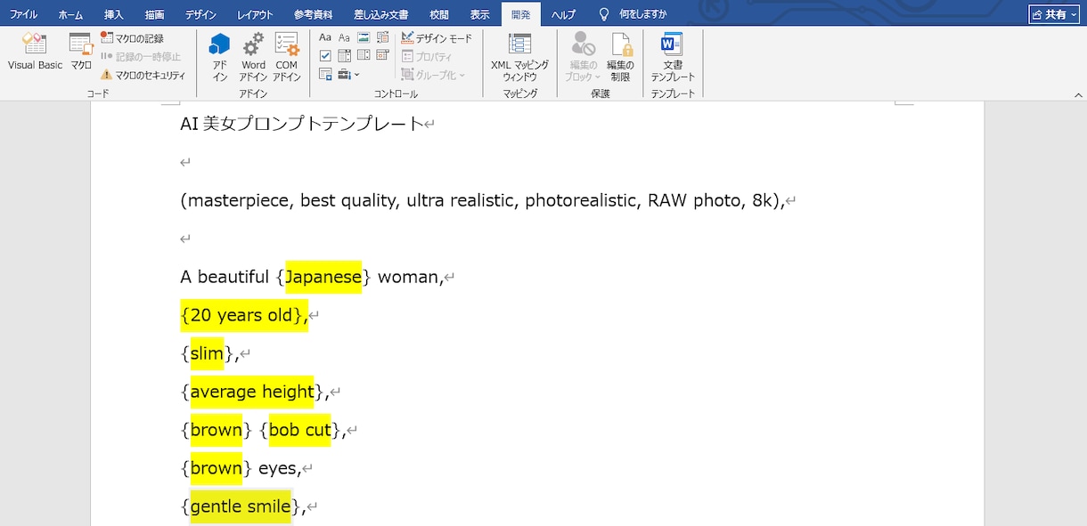The height and width of the screenshot is (526, 1087).
Task: Open the Visual Basic editor
Action: tap(36, 52)
